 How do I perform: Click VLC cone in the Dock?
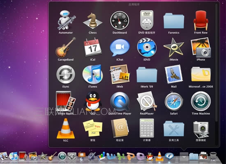159,156
